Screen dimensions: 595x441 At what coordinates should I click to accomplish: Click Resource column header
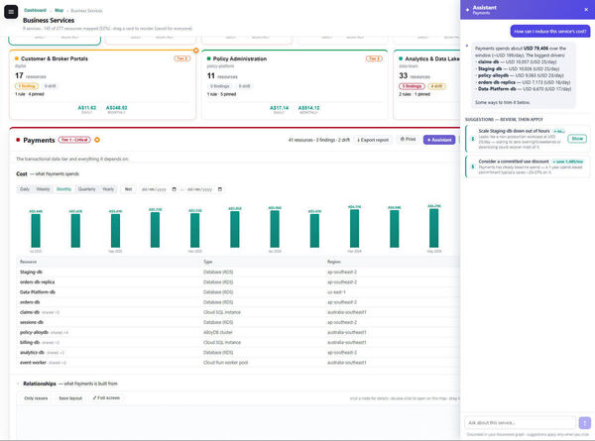tap(28, 262)
